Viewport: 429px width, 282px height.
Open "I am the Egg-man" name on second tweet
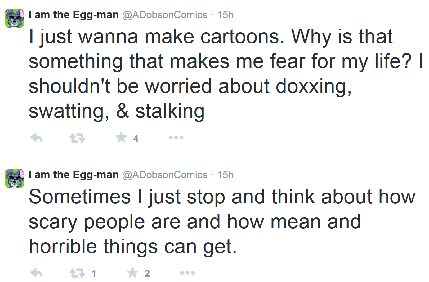[74, 175]
